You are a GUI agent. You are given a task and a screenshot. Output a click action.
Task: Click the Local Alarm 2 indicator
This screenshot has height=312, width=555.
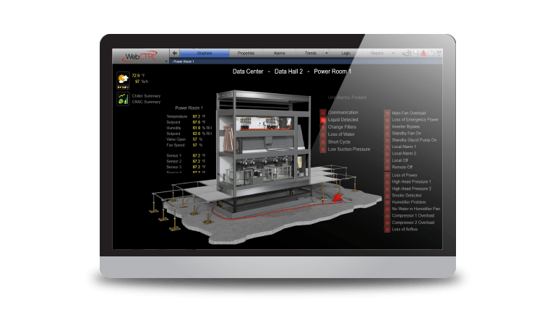pyautogui.click(x=387, y=154)
